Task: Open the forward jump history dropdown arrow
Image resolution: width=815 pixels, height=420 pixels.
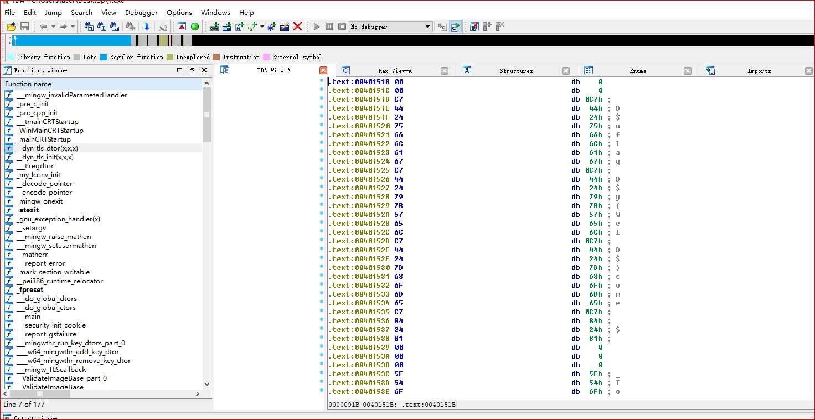Action: 73,27
